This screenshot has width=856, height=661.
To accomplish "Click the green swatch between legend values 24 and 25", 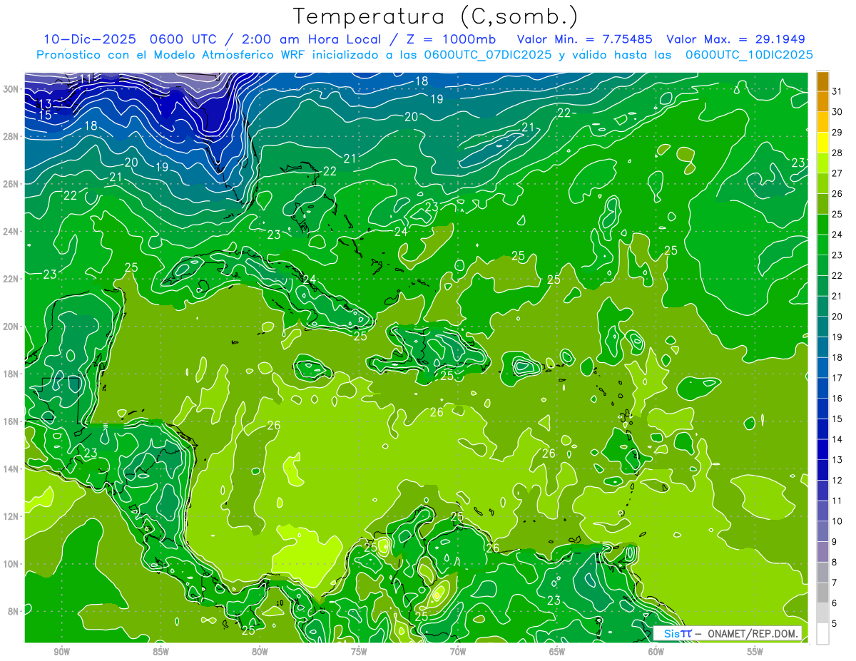I will tap(822, 225).
